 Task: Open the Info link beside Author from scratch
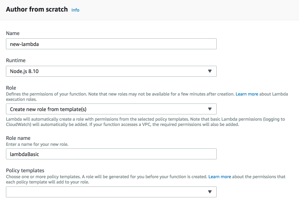click(x=75, y=10)
